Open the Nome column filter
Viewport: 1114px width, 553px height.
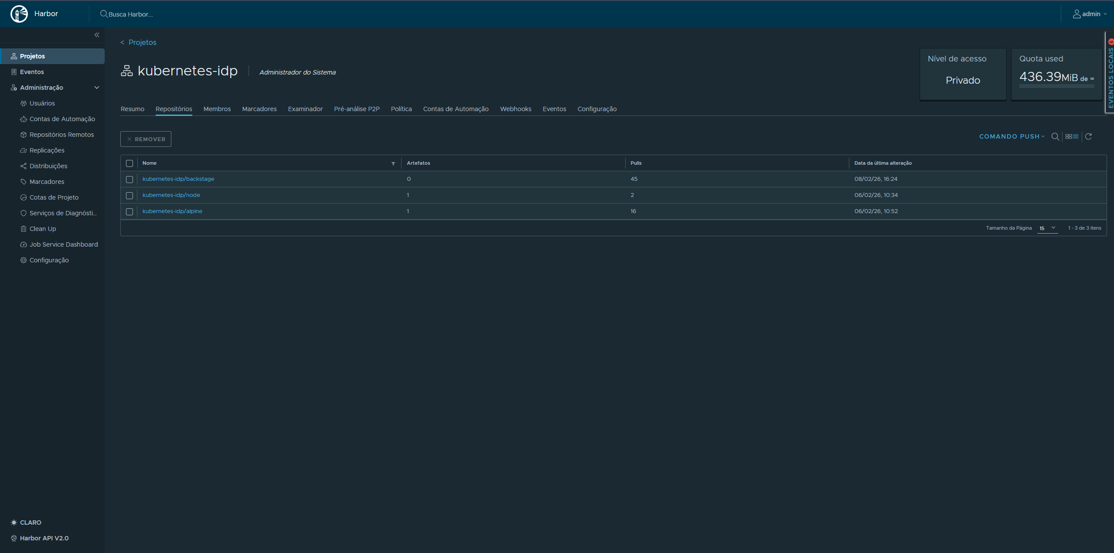click(393, 163)
